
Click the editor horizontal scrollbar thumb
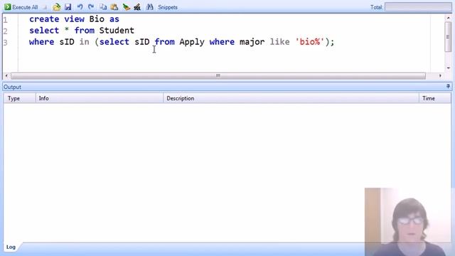[x=218, y=76]
